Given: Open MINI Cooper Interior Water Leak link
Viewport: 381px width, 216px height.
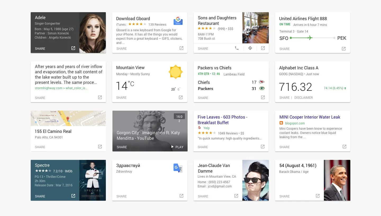Looking at the screenshot, I should pyautogui.click(x=310, y=117).
